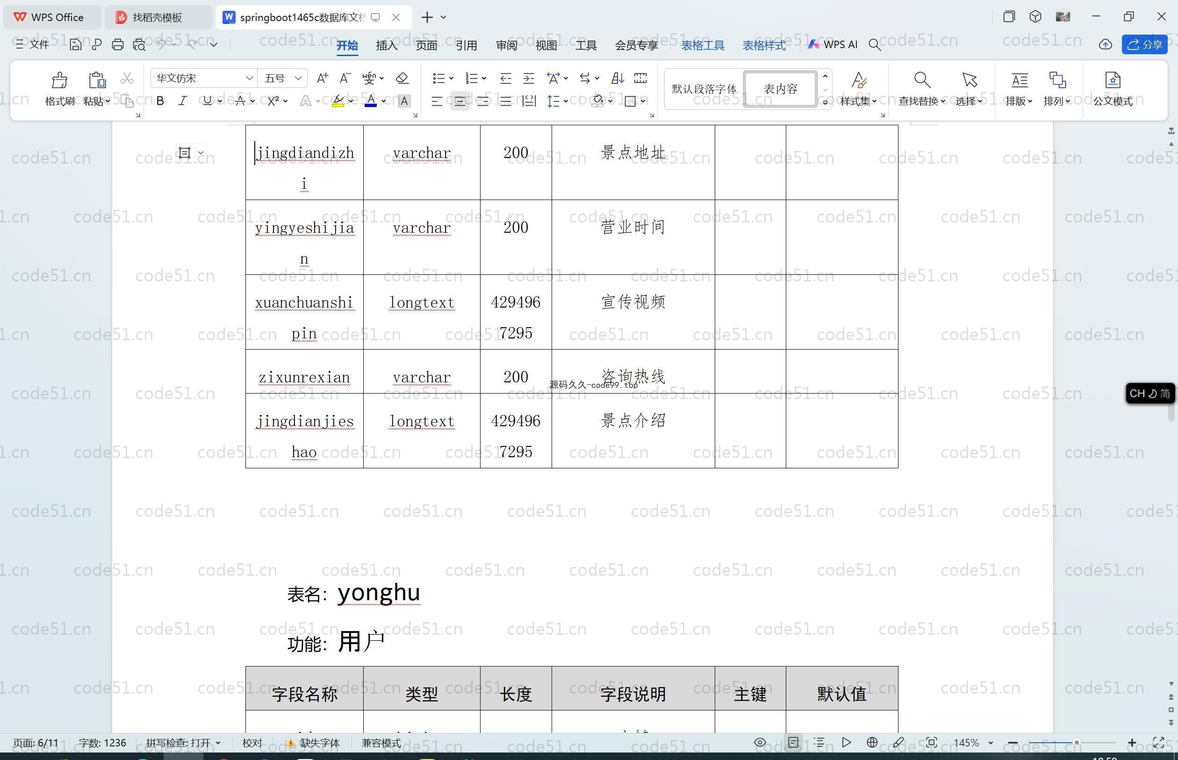This screenshot has width=1178, height=760.
Task: Toggle Underline formatting
Action: 207,101
